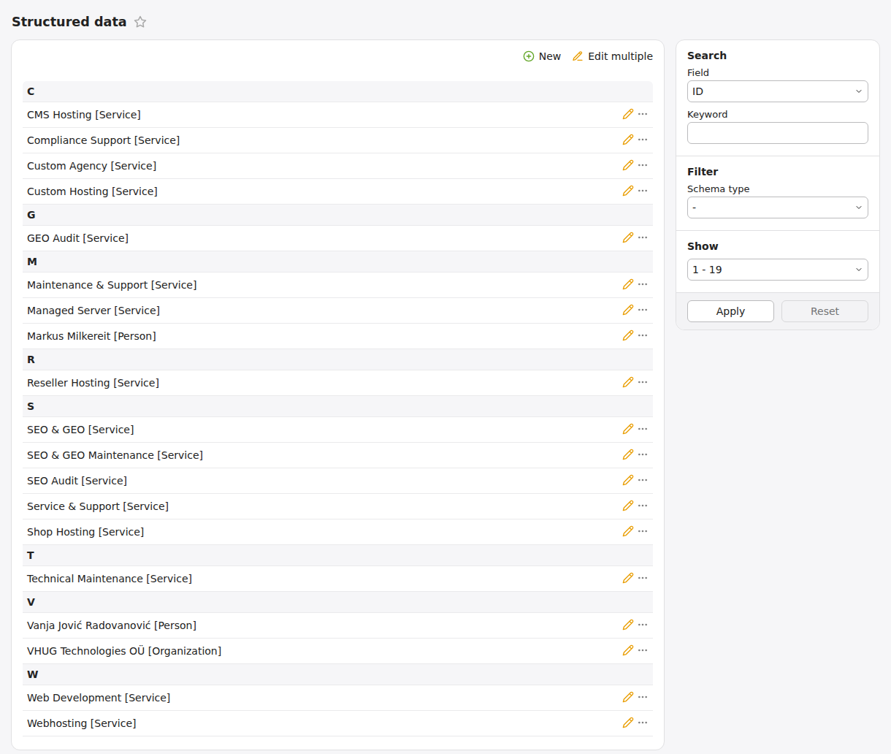Edit Managed Server with pencil icon

628,310
